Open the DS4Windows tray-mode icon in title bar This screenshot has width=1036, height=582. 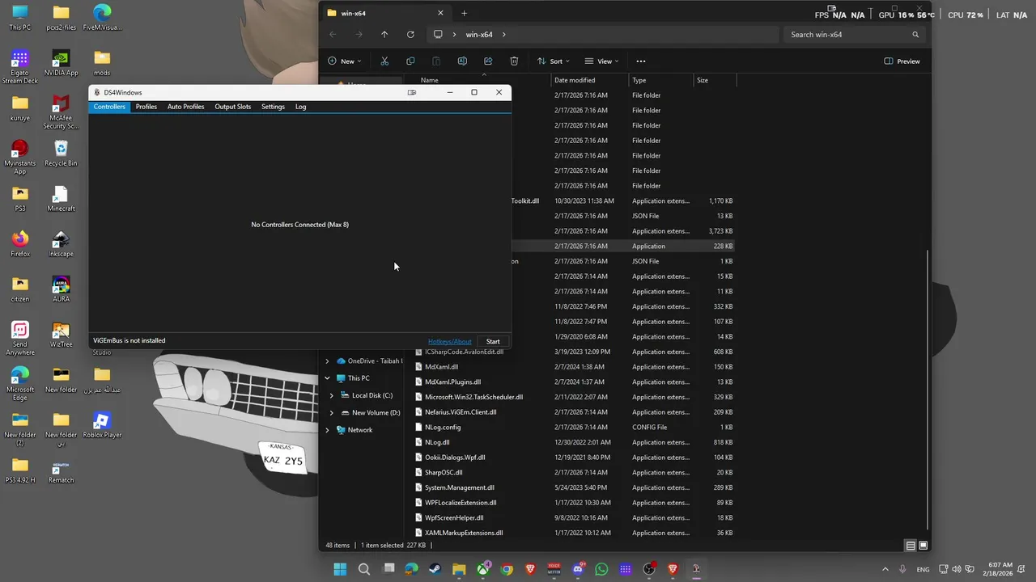pos(411,92)
